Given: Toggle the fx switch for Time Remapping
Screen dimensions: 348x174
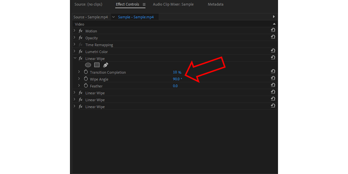Looking at the screenshot, I should [81, 45].
